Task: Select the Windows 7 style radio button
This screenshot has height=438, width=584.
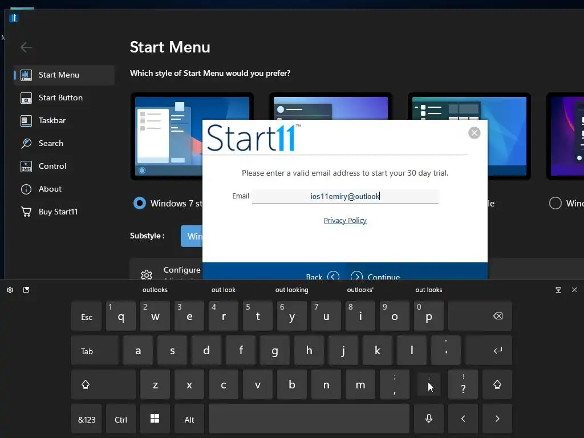Action: point(140,203)
